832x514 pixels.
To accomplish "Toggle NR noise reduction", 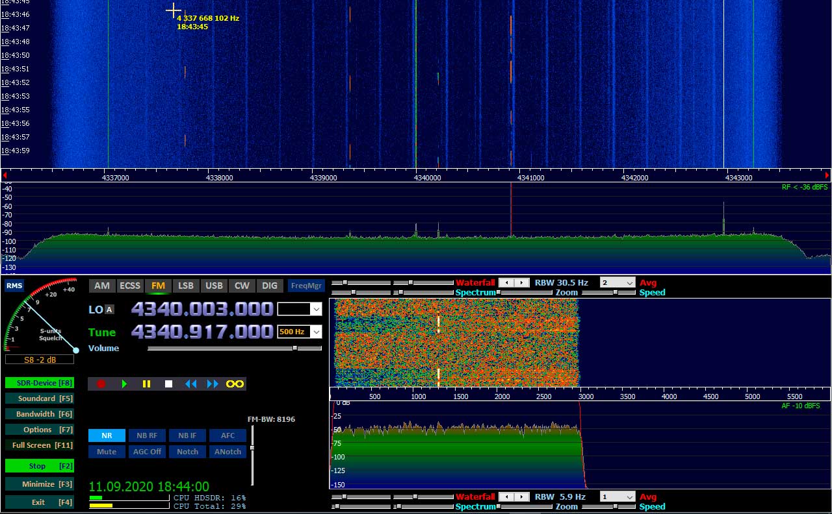I will [x=107, y=435].
